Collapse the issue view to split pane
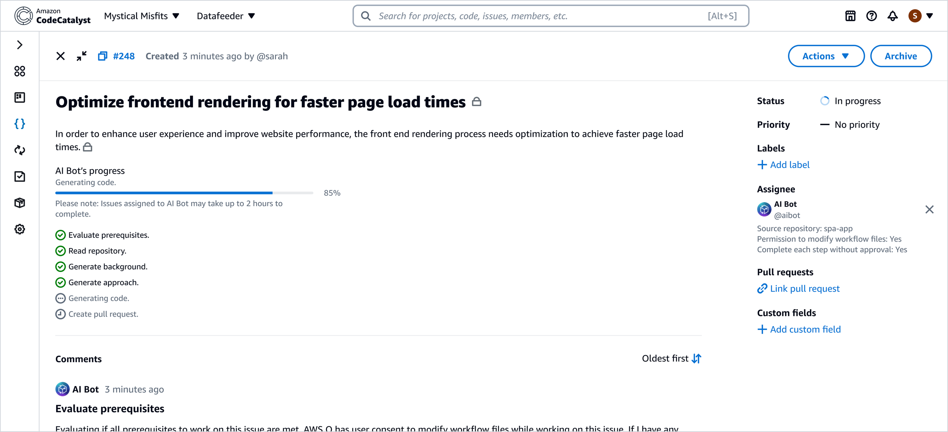The image size is (948, 432). coord(82,56)
